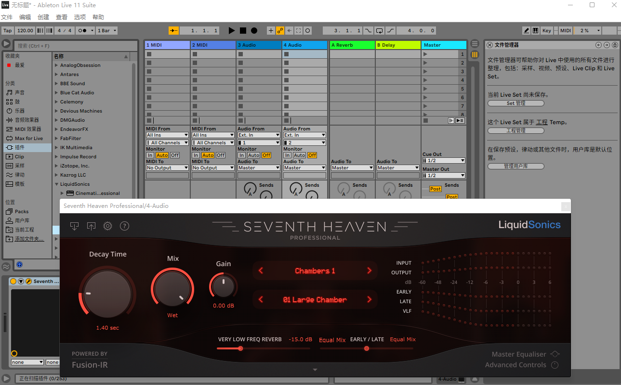
Task: Show the Session view selector
Action: (x=475, y=54)
